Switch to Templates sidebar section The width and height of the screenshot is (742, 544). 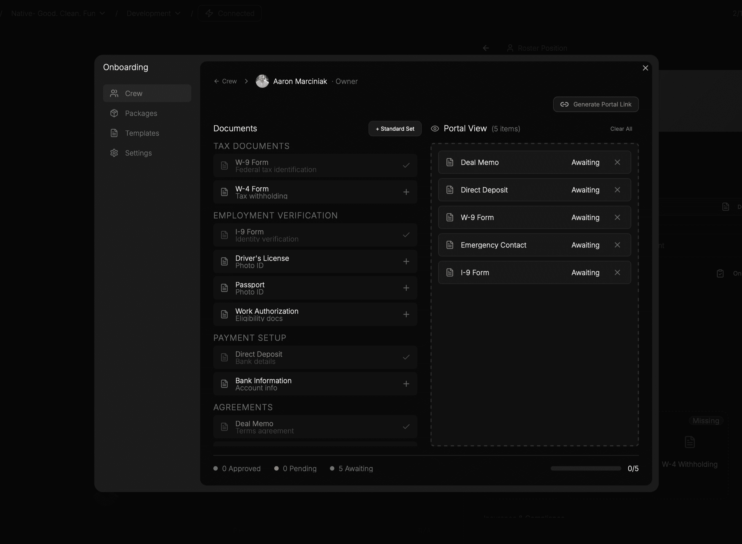click(x=142, y=133)
